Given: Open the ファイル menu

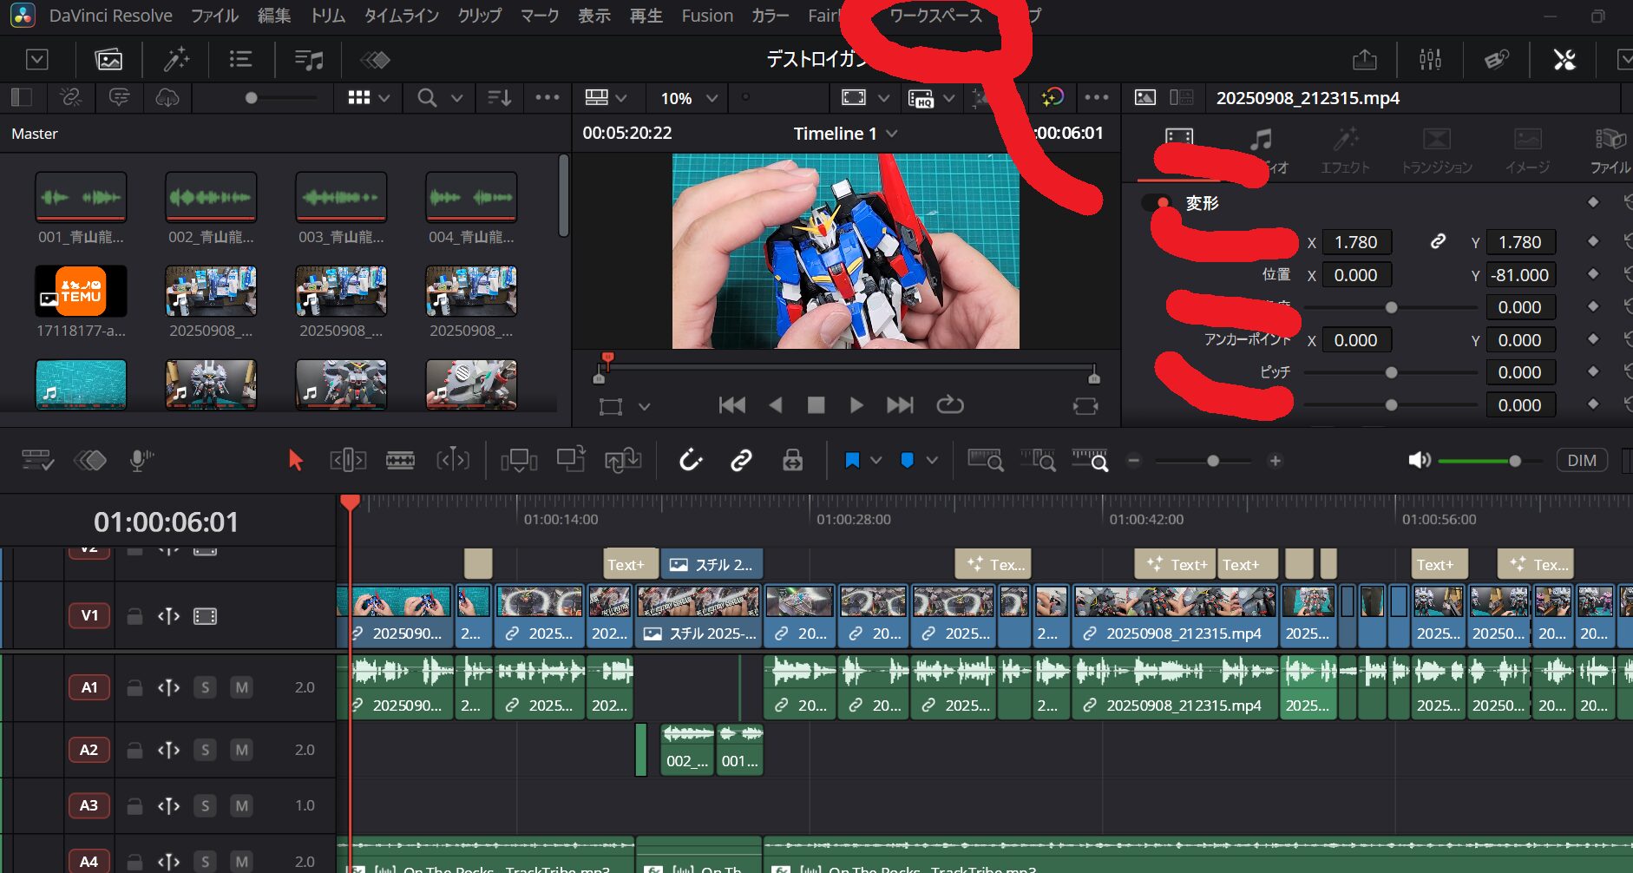Looking at the screenshot, I should (x=214, y=16).
